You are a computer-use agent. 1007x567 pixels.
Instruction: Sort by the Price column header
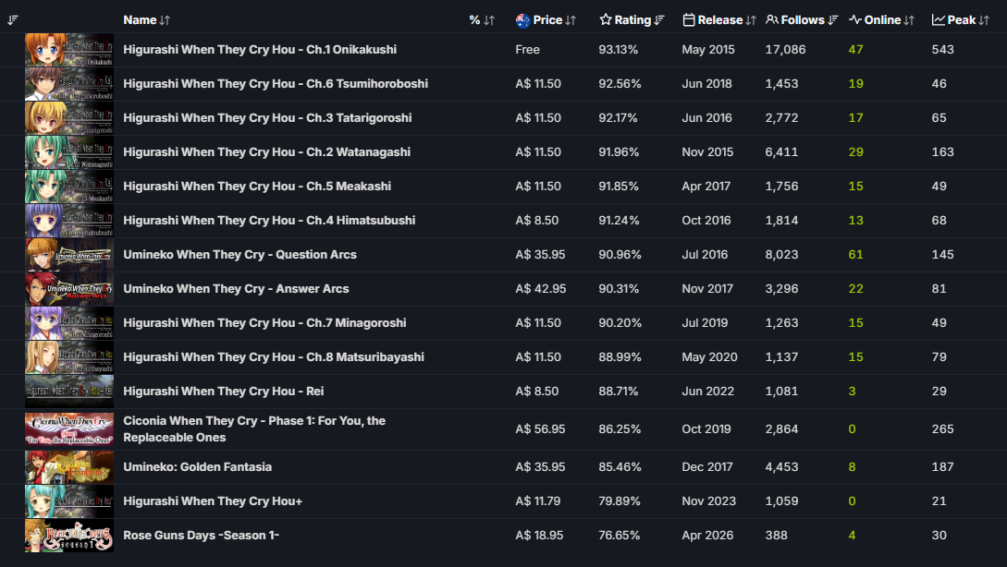click(546, 20)
